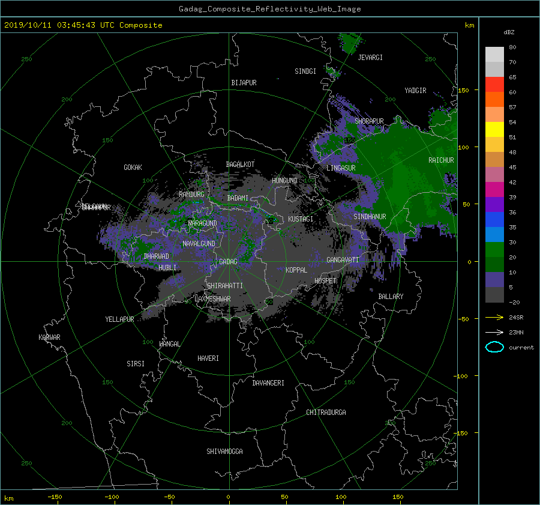Viewport: 540px width, 505px height.
Task: Click the KUSTAGI city label
Action: coord(301,219)
